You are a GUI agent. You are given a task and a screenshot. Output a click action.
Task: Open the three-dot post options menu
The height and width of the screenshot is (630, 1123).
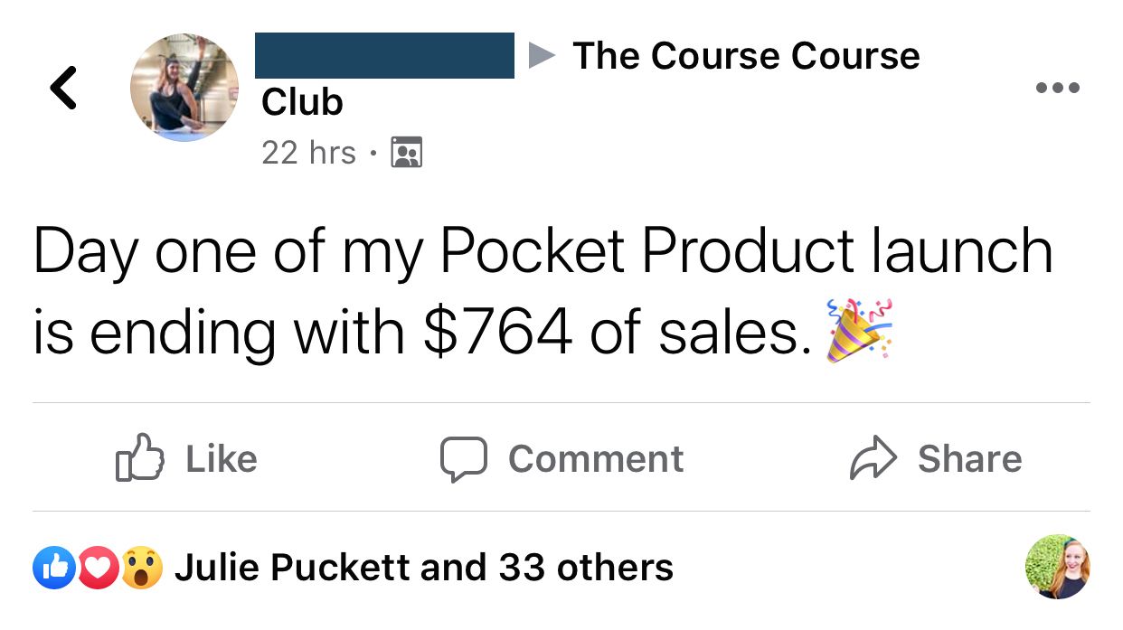1058,89
